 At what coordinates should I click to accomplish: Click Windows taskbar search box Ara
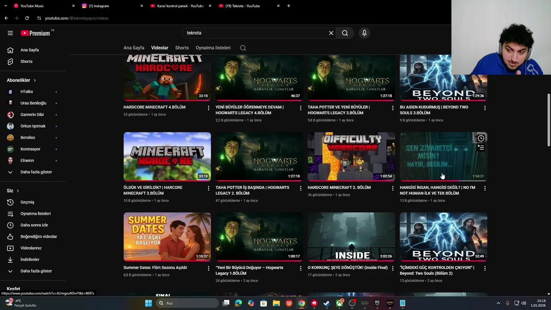[187, 303]
